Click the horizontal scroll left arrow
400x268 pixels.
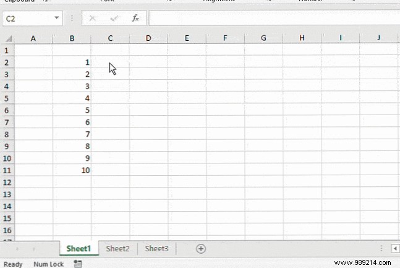395,248
